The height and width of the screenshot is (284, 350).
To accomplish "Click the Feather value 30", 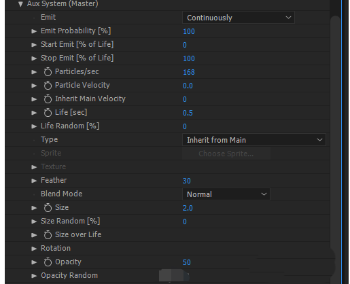I will coord(187,181).
